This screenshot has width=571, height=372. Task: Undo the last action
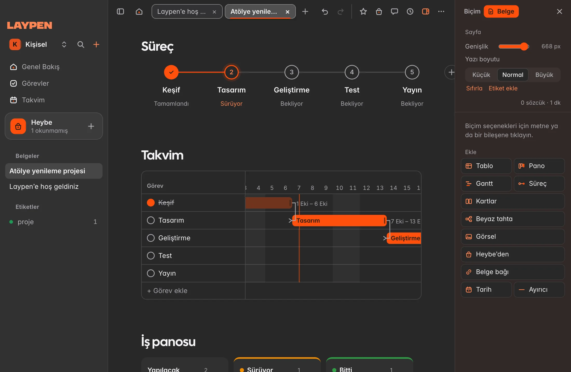(325, 11)
